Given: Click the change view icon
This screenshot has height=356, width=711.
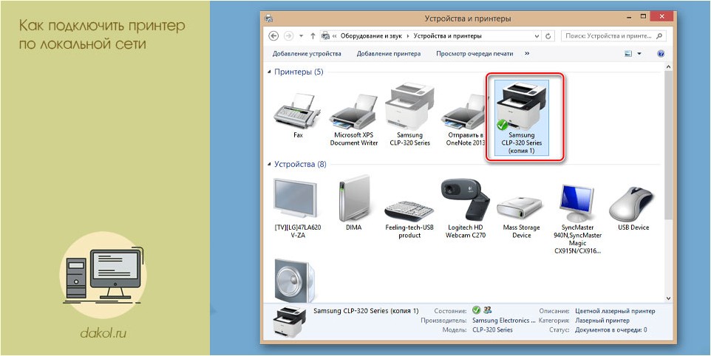Looking at the screenshot, I should pyautogui.click(x=628, y=53).
